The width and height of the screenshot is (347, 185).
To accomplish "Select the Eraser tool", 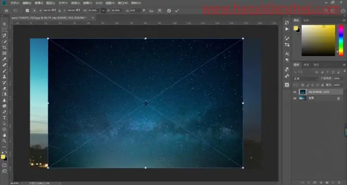I will click(4, 88).
